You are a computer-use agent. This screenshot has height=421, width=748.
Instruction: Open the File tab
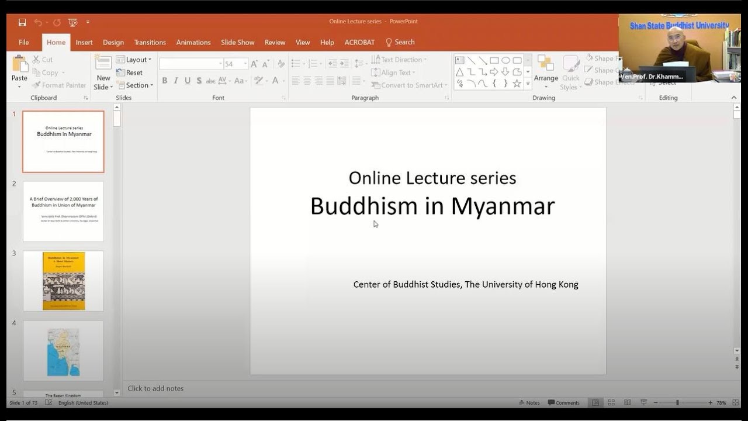click(24, 42)
